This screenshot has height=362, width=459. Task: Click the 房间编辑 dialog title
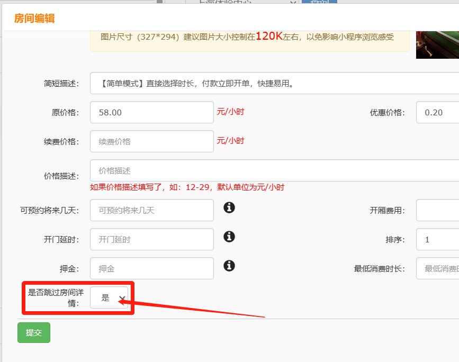click(34, 19)
